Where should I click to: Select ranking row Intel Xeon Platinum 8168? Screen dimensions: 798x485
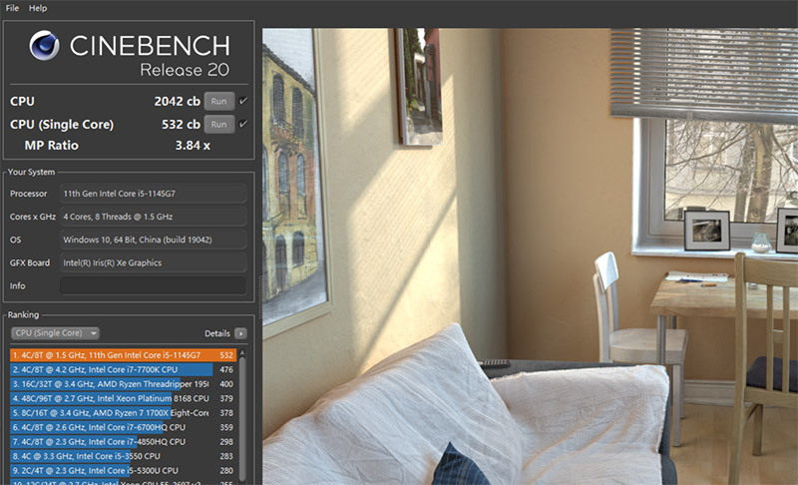[123, 398]
